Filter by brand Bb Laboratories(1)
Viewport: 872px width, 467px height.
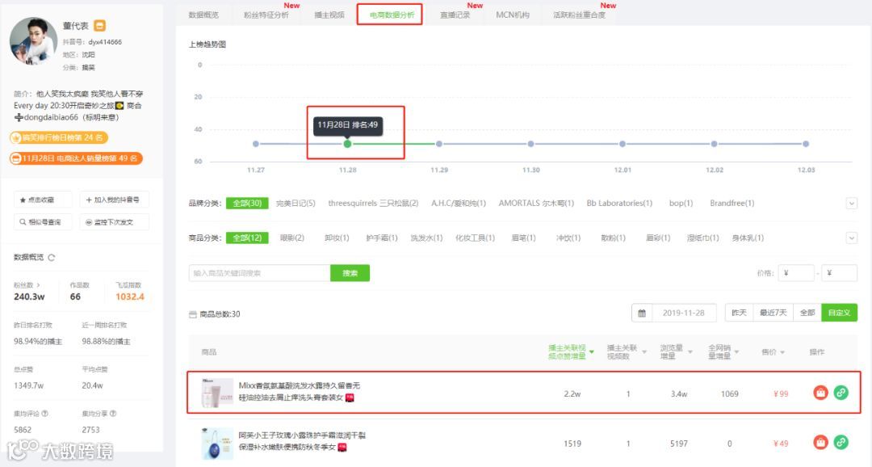coord(619,203)
